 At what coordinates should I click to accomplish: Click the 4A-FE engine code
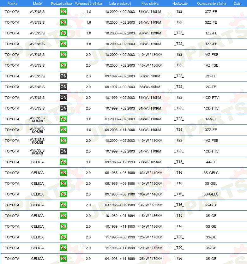point(211,162)
